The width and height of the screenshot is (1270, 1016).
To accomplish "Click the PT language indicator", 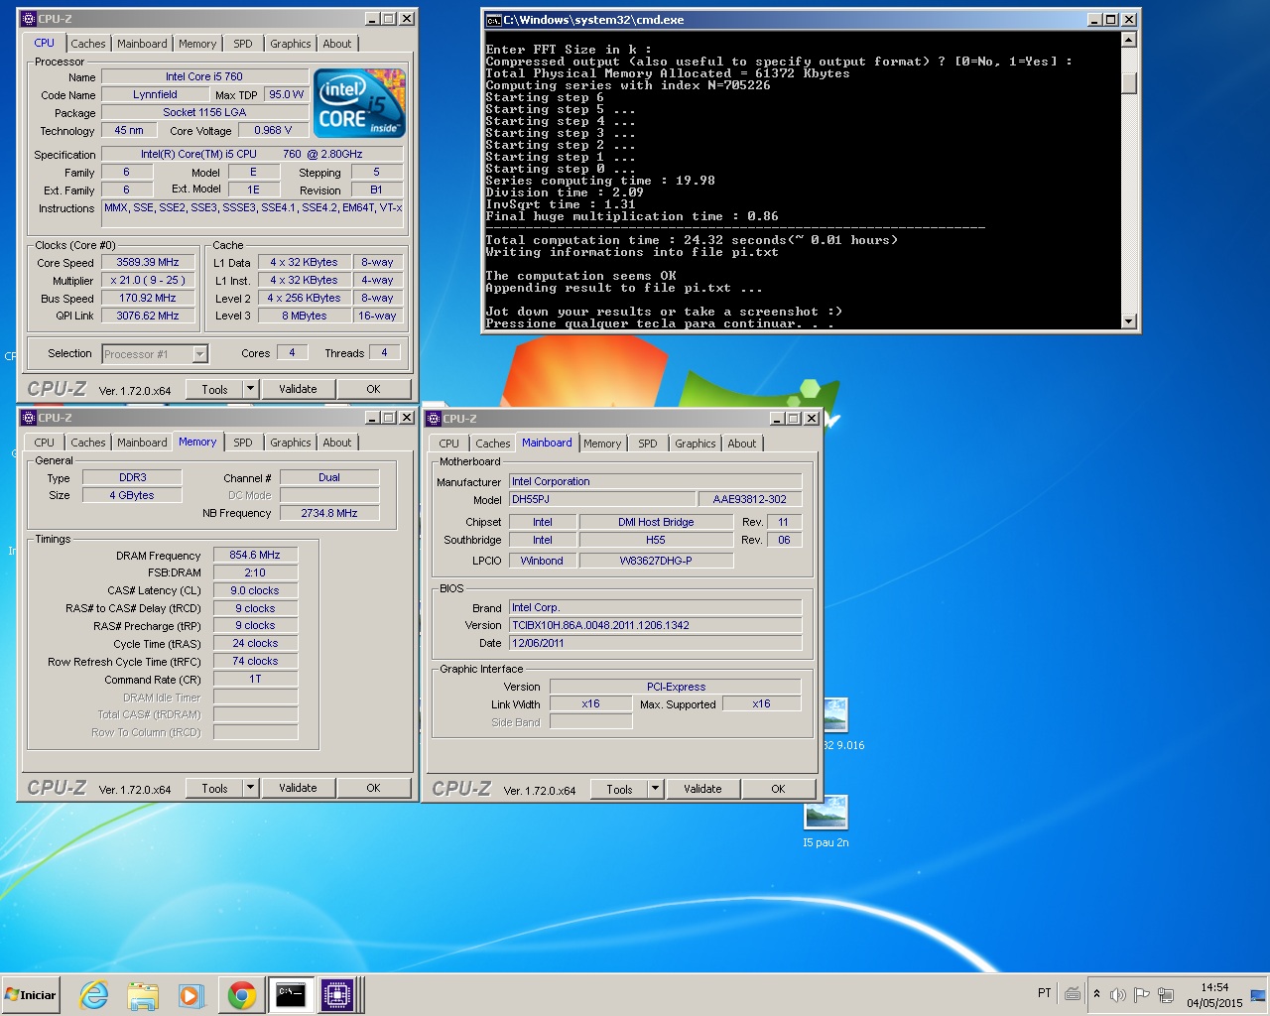I will pos(1044,993).
